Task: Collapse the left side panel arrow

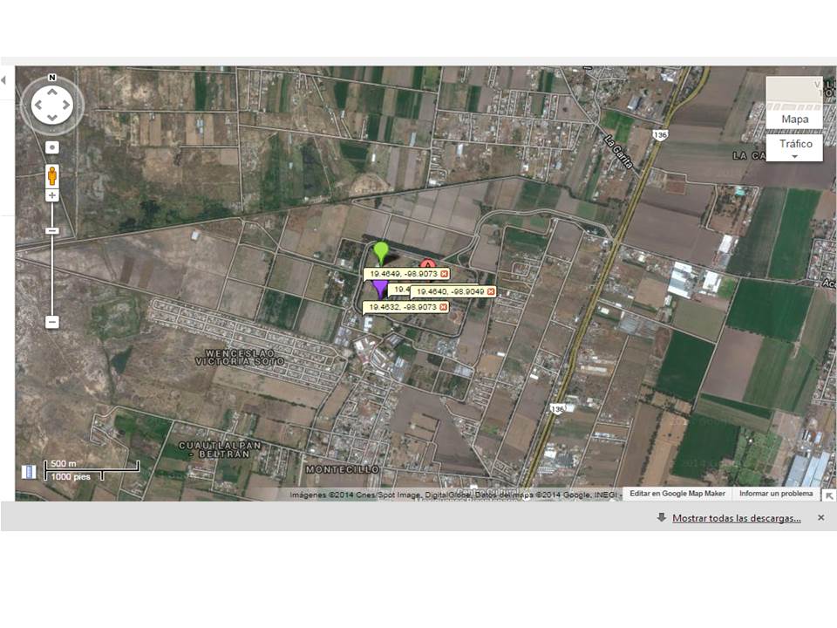Action: pos(4,79)
